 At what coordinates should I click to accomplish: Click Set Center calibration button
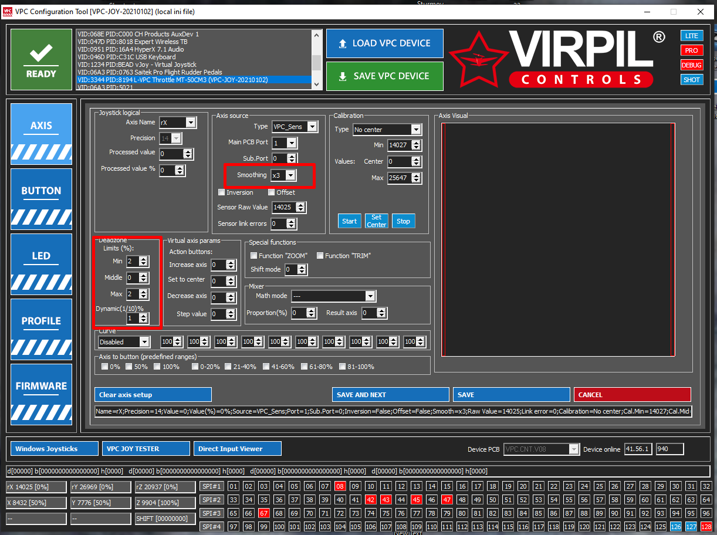[377, 221]
